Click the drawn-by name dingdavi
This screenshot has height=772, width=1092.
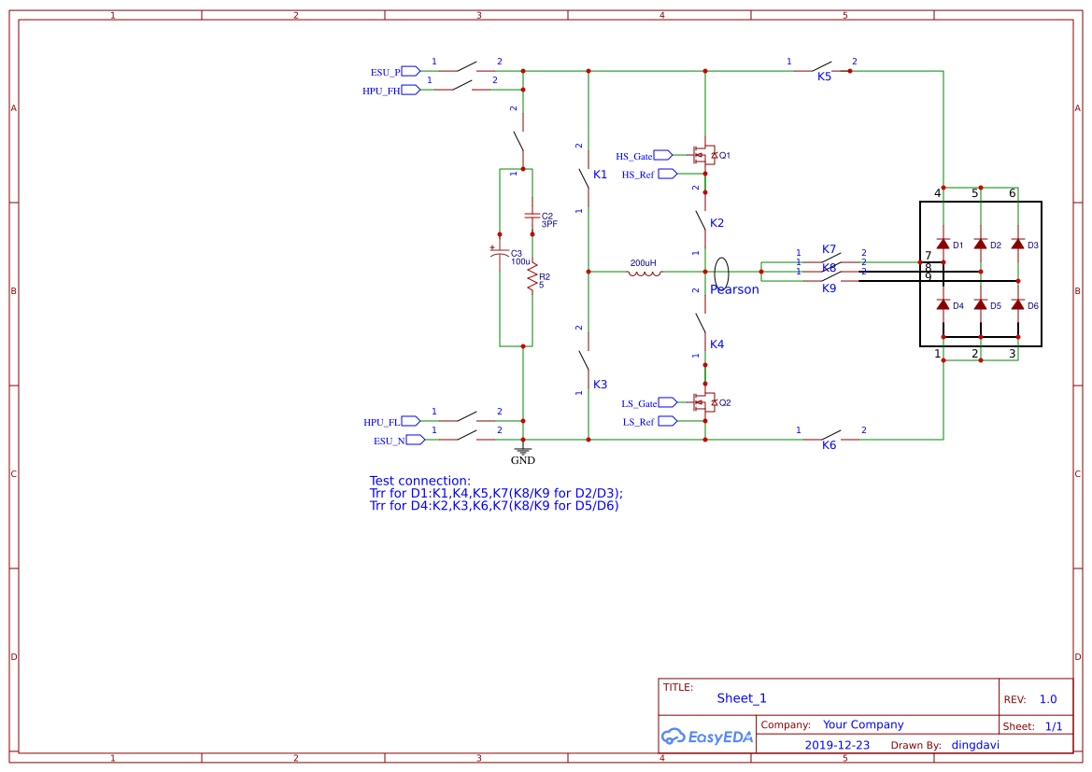(975, 745)
